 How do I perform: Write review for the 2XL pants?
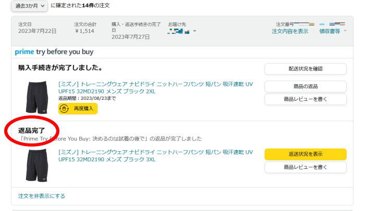(306, 99)
